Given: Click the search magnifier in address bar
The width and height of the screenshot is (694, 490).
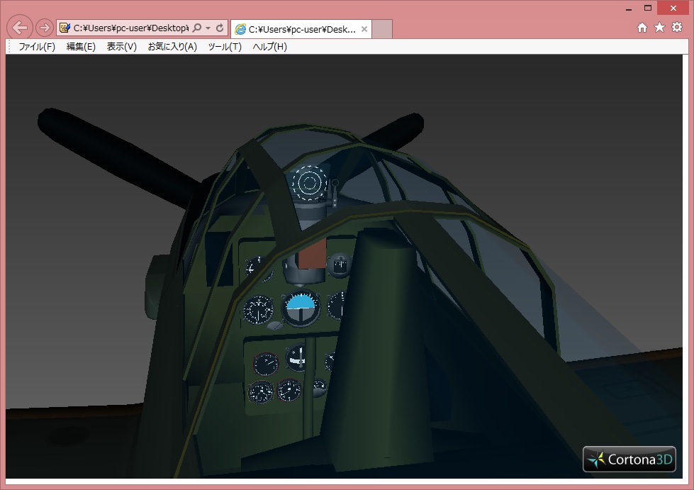Looking at the screenshot, I should pyautogui.click(x=197, y=28).
